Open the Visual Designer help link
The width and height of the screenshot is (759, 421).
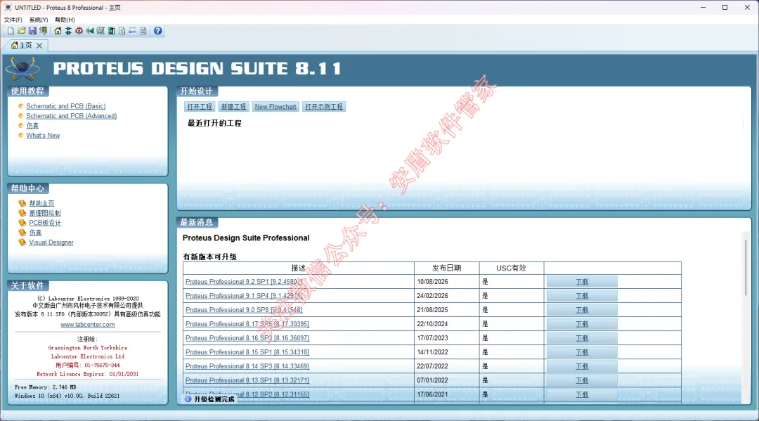pos(51,242)
